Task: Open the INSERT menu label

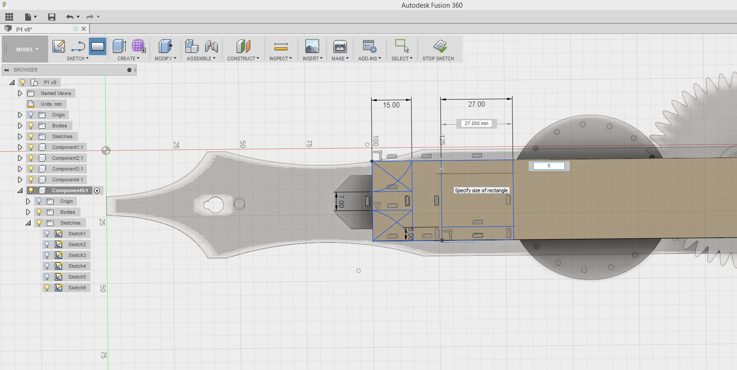Action: point(312,59)
